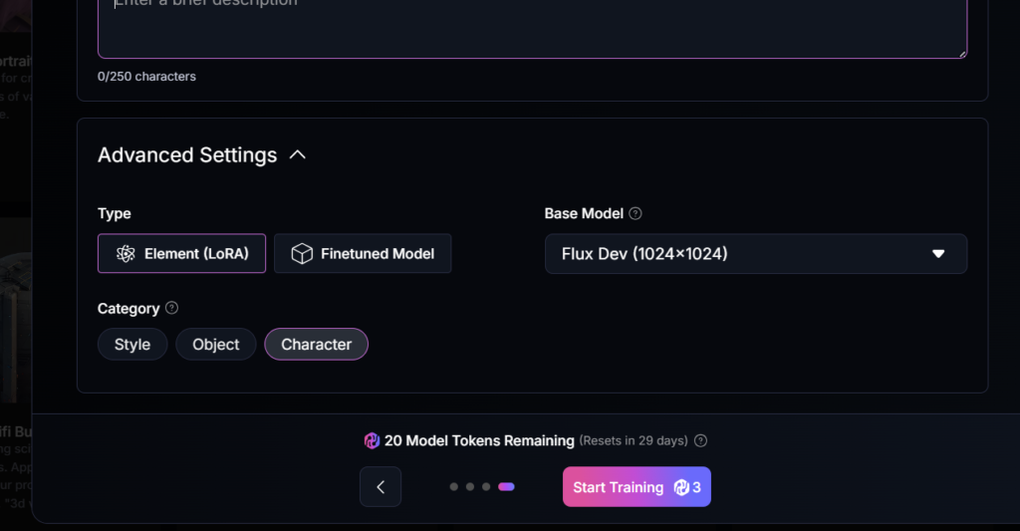
Task: Click the token reset info icon
Action: click(700, 440)
